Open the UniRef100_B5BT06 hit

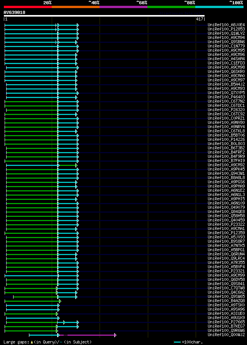click(226, 135)
